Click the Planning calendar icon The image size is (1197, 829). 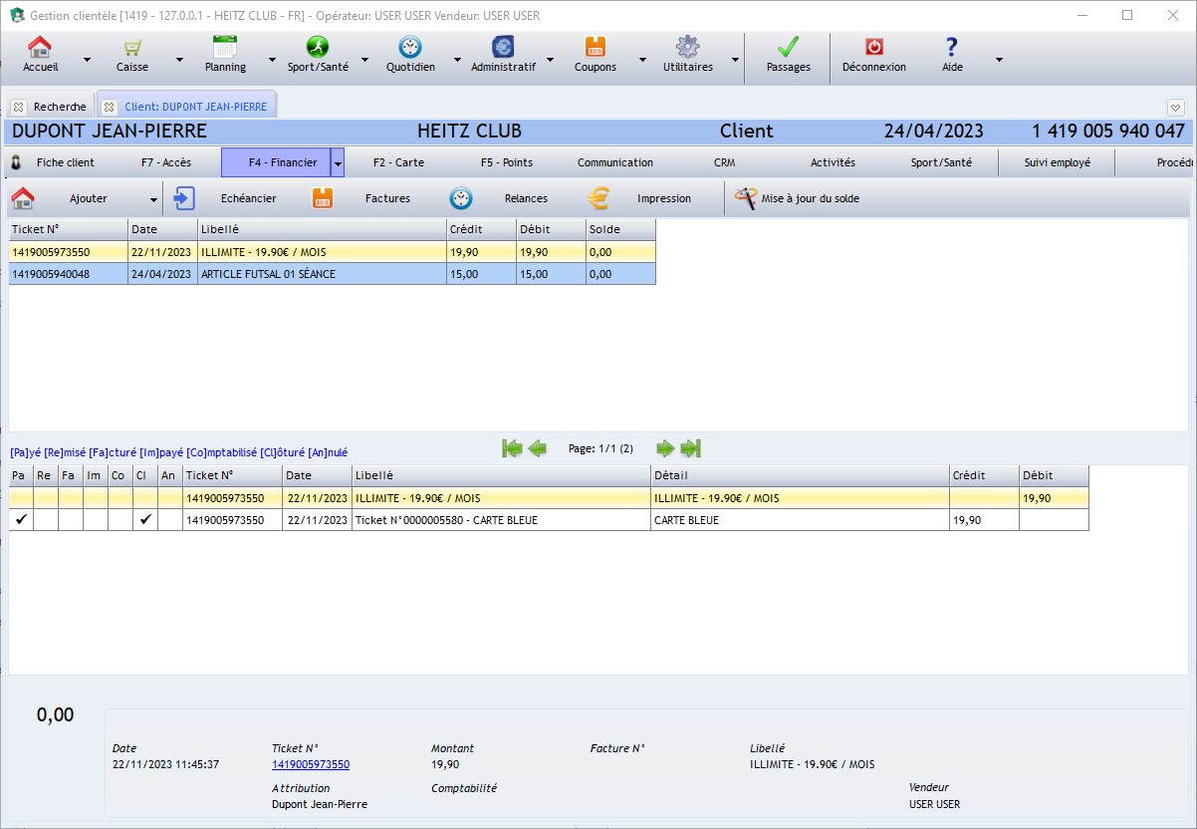point(225,48)
